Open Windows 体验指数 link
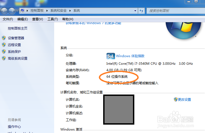205x133 pixels. click(x=130, y=56)
